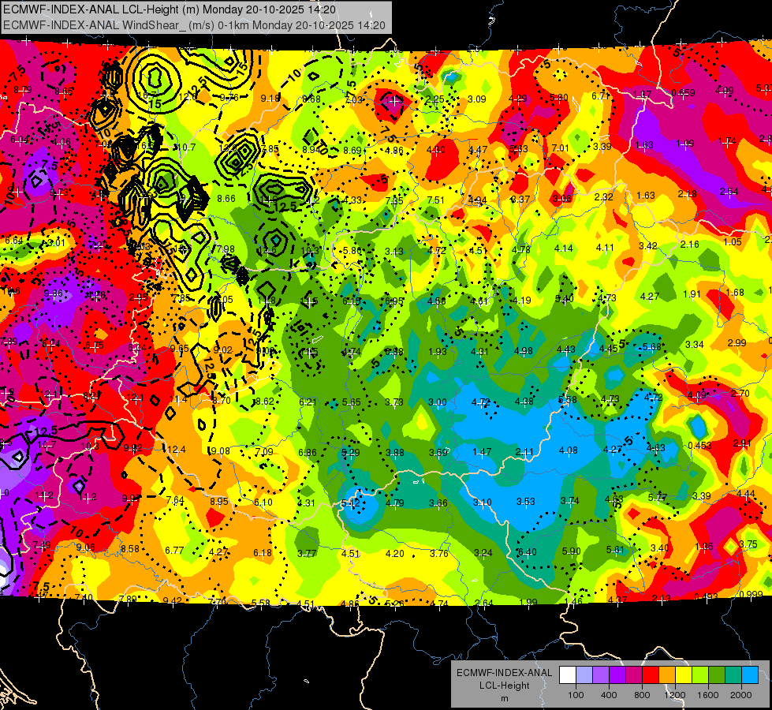Click the grid value 8.66

226,199
